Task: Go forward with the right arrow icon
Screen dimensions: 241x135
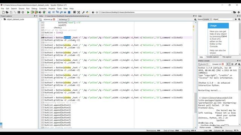Action: pos(97,12)
